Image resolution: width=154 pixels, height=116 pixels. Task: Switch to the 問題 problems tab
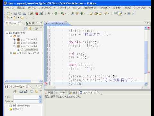49,92
